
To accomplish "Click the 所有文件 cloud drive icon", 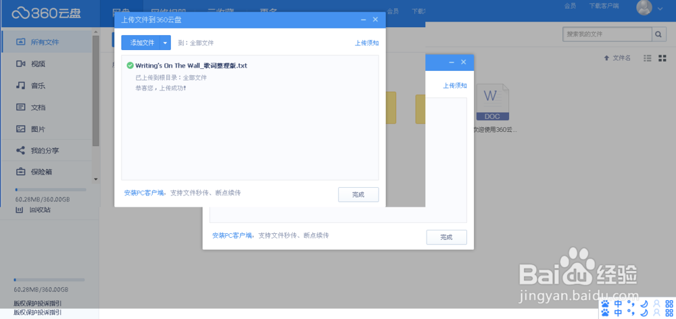I will pyautogui.click(x=21, y=42).
